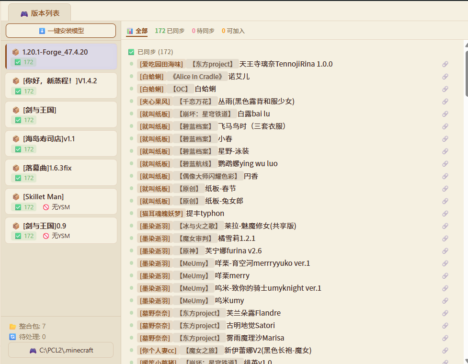The height and width of the screenshot is (364, 468).
Task: Switch to the 0 可加入 tab
Action: pyautogui.click(x=233, y=31)
